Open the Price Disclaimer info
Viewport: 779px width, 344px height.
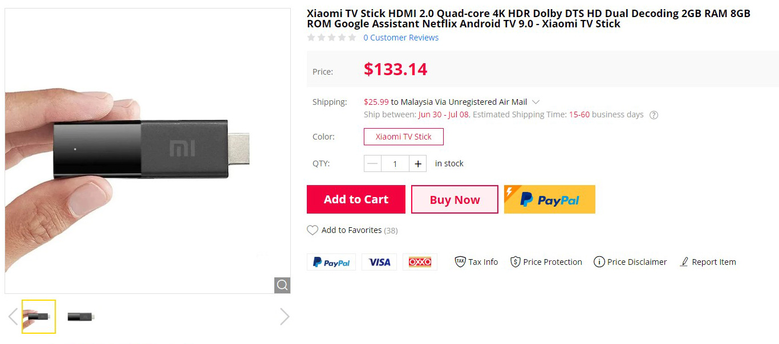(630, 262)
